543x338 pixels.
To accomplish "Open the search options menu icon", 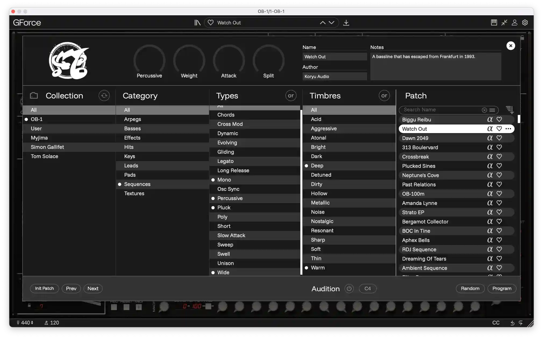I will pos(492,110).
